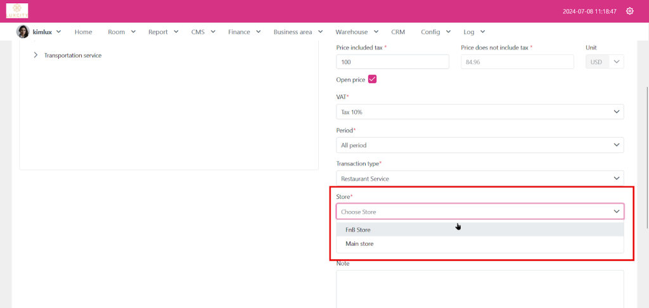Viewport: 649px width, 308px height.
Task: Select Main store option
Action: [x=359, y=243]
